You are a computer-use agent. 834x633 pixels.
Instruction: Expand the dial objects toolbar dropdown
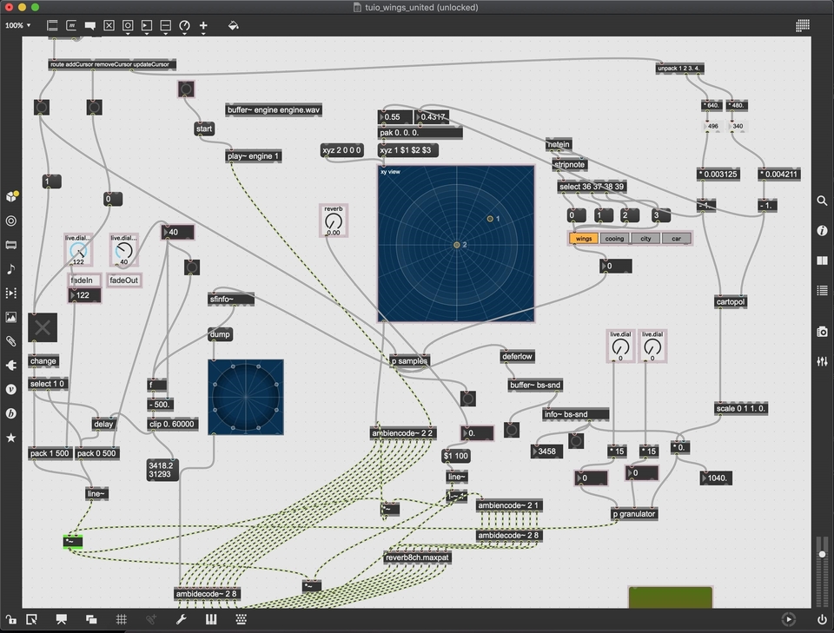[184, 26]
